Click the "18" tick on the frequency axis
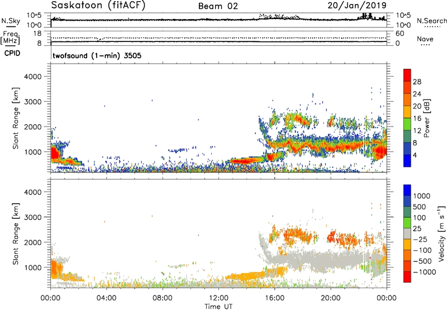 tap(37, 34)
